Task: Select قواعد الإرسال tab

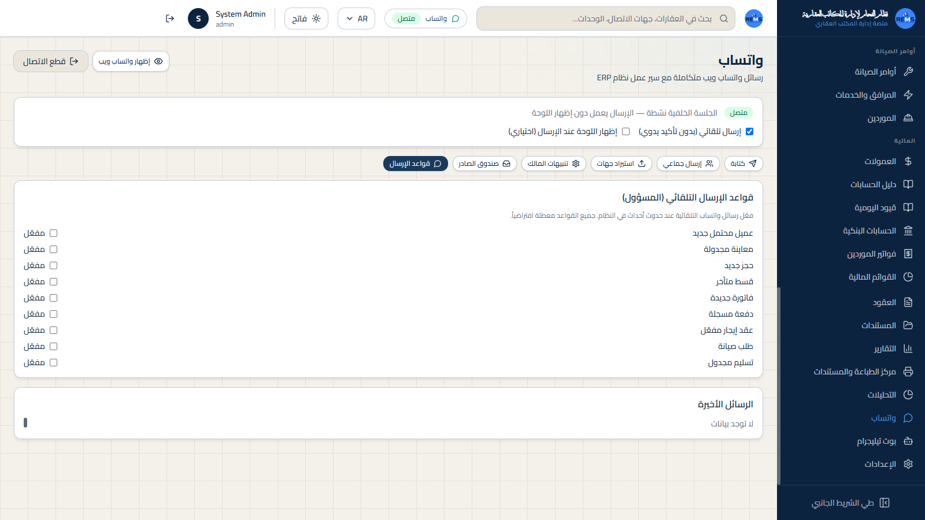Action: 416,164
